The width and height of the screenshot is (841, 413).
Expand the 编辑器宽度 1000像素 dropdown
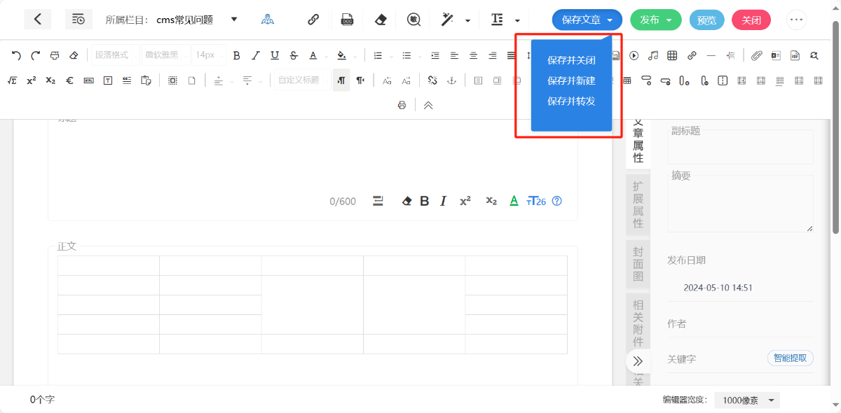(747, 400)
